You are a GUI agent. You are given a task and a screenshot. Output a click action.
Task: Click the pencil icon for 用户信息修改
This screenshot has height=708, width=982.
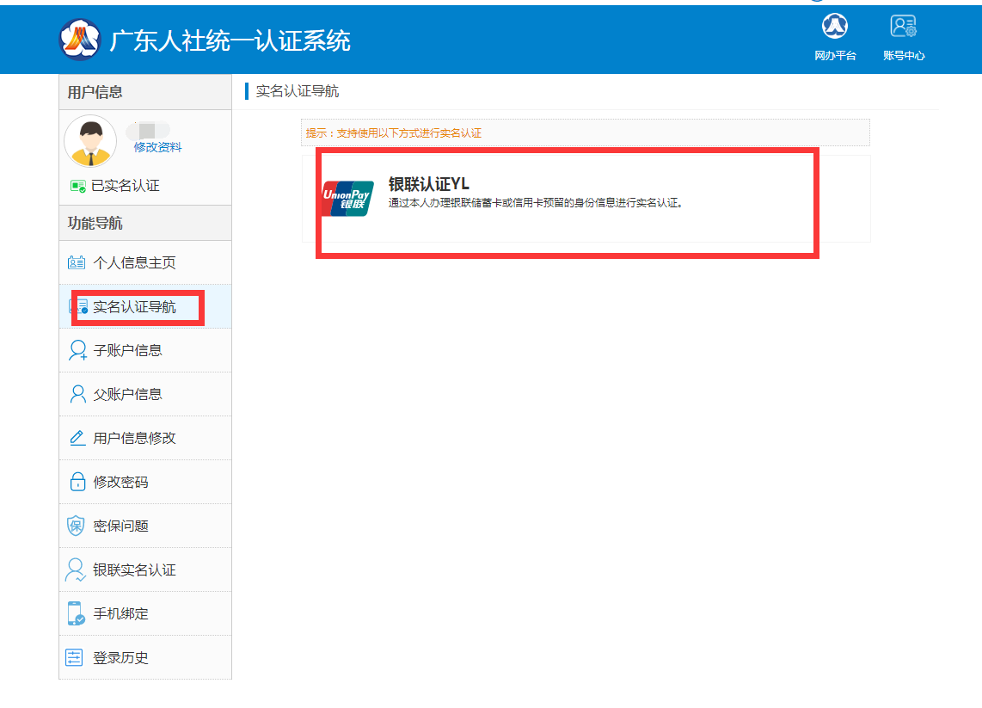[x=77, y=439]
